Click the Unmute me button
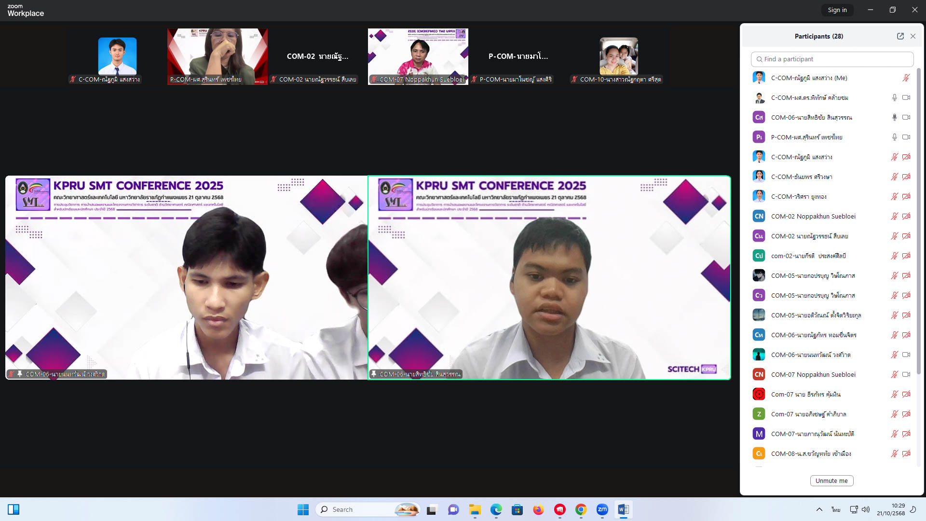This screenshot has width=926, height=521. point(831,480)
